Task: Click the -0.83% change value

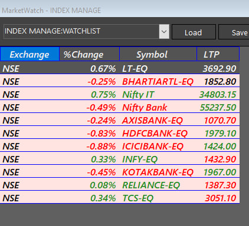Action: tap(101, 134)
